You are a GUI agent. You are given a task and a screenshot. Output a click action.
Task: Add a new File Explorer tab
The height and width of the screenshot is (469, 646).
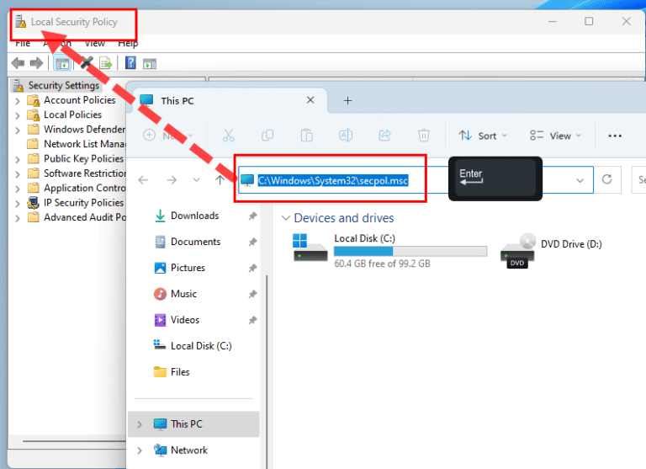pyautogui.click(x=347, y=100)
